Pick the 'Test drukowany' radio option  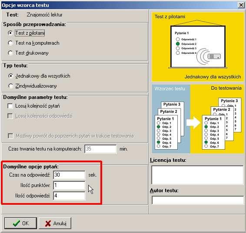click(x=10, y=53)
